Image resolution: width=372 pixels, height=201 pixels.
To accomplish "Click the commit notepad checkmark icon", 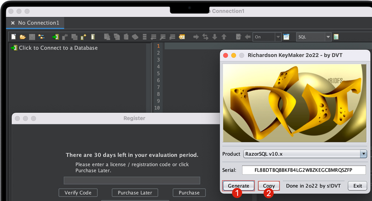I will [x=239, y=37].
